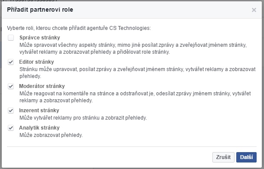Uncheck the Editor stránky checkbox
Viewport: 264px width, 169px height.
point(11,62)
